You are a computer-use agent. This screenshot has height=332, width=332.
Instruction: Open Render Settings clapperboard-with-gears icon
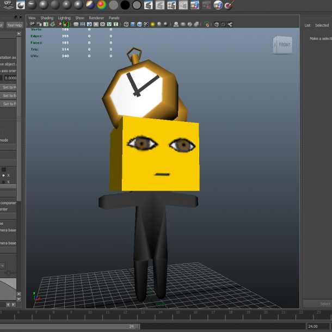(171, 5)
